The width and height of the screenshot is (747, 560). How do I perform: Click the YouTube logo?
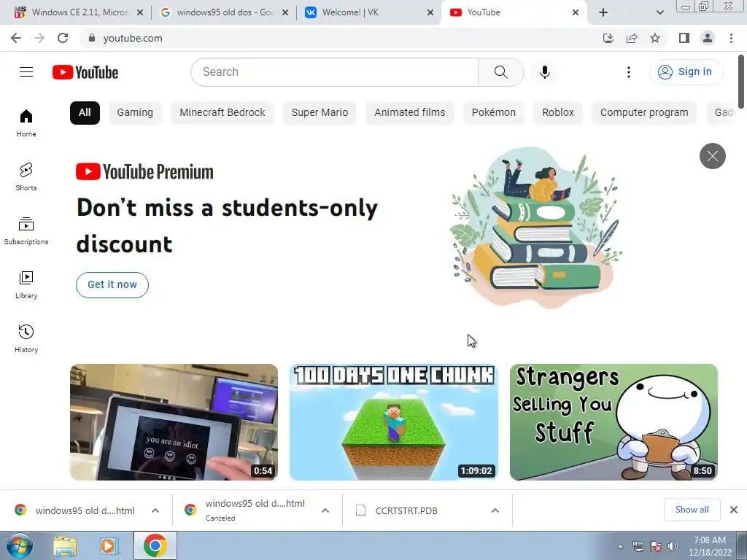point(85,72)
